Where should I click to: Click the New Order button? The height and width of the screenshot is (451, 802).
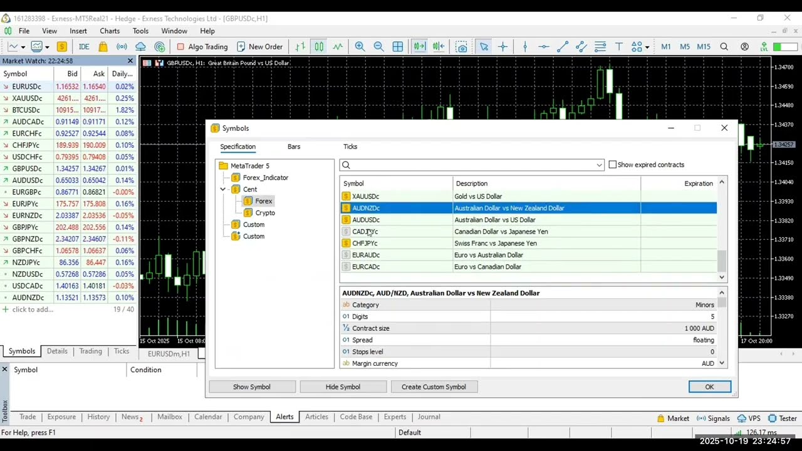(259, 47)
